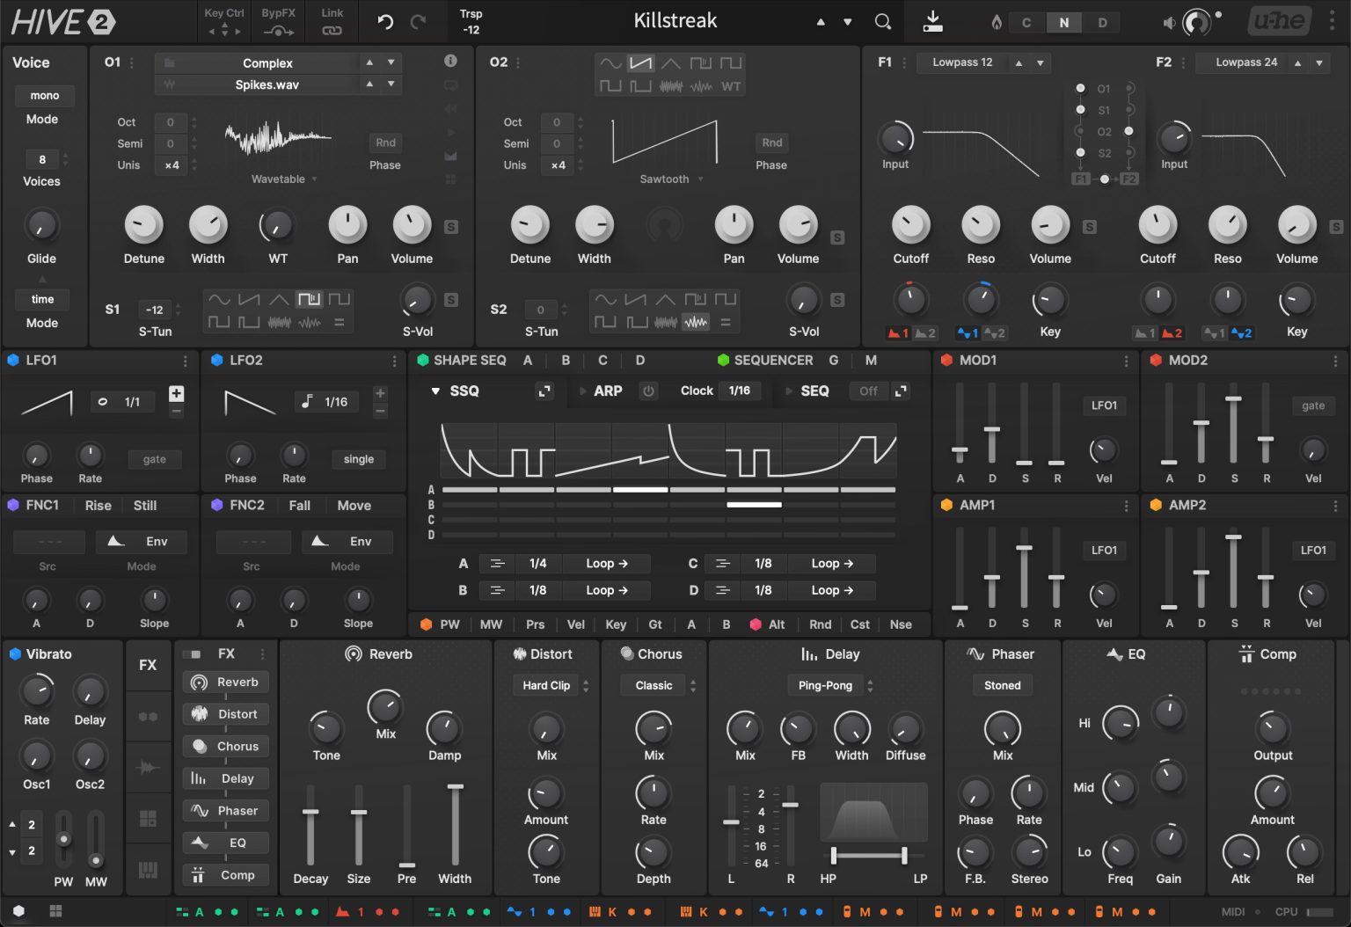Select the MW modulation source tab
The height and width of the screenshot is (927, 1351).
click(491, 624)
